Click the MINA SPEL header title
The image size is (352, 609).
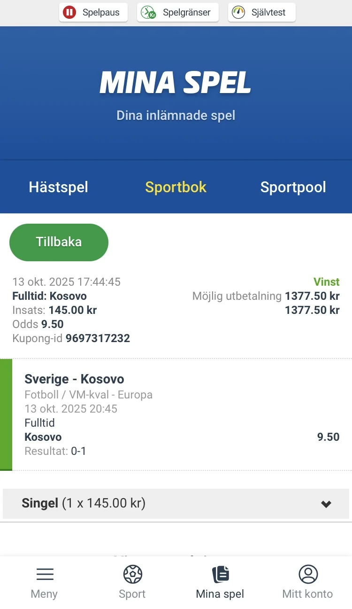176,83
